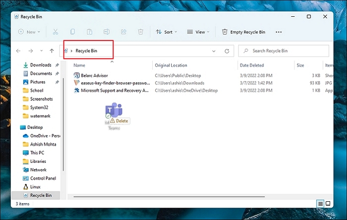
Task: Click the Up arrow navigation button
Action: tap(52, 51)
